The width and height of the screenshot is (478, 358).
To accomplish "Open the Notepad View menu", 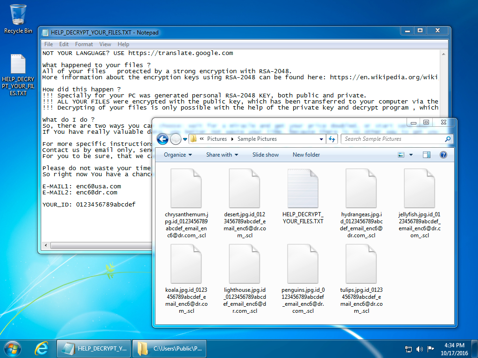I will 105,44.
